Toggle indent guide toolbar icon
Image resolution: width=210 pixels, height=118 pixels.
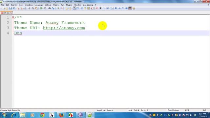pos(82,8)
